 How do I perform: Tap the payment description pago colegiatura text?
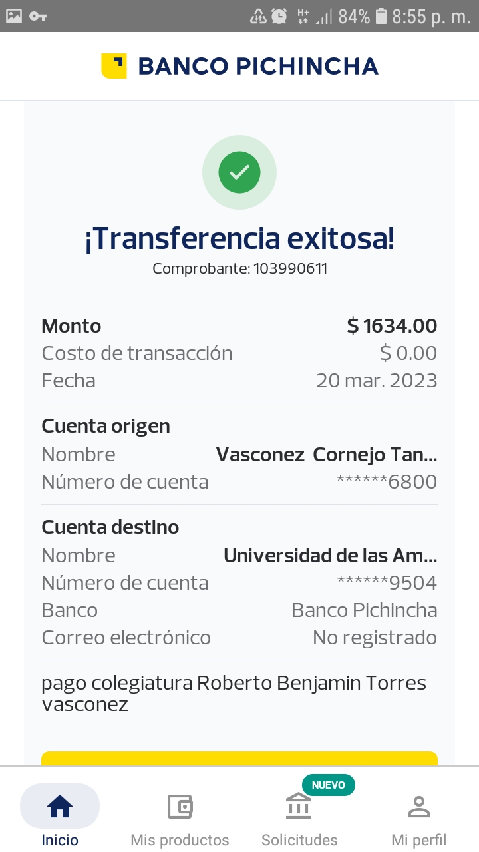coord(234,693)
